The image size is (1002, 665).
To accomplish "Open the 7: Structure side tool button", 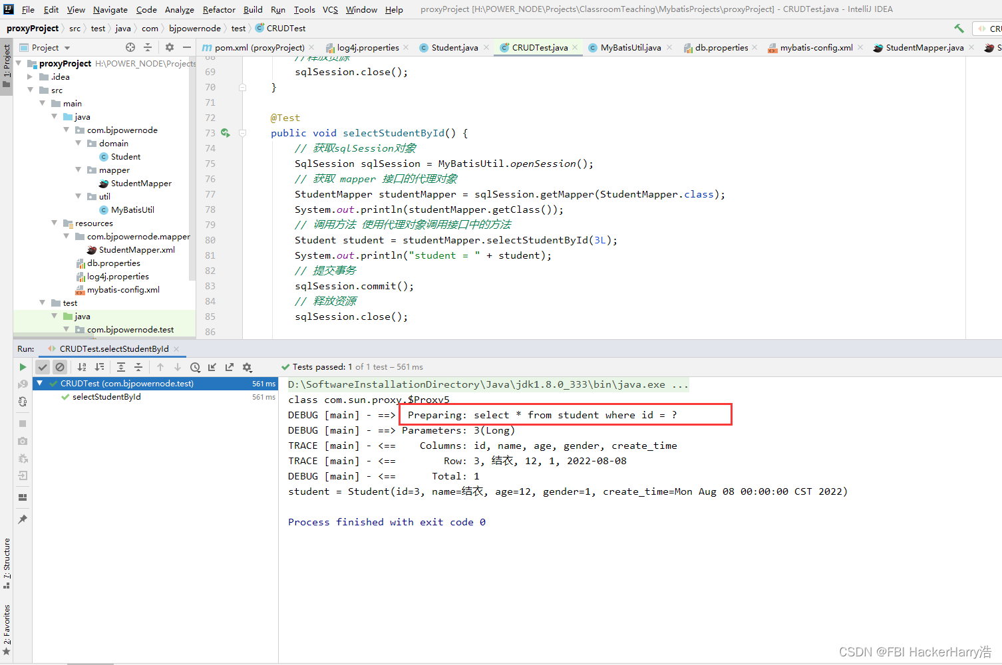I will 7,563.
